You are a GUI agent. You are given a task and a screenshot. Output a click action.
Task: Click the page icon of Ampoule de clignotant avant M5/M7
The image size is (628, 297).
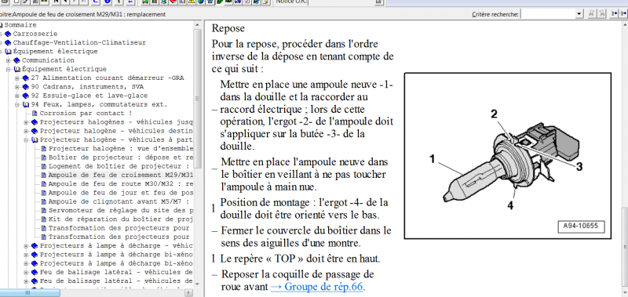tap(44, 201)
